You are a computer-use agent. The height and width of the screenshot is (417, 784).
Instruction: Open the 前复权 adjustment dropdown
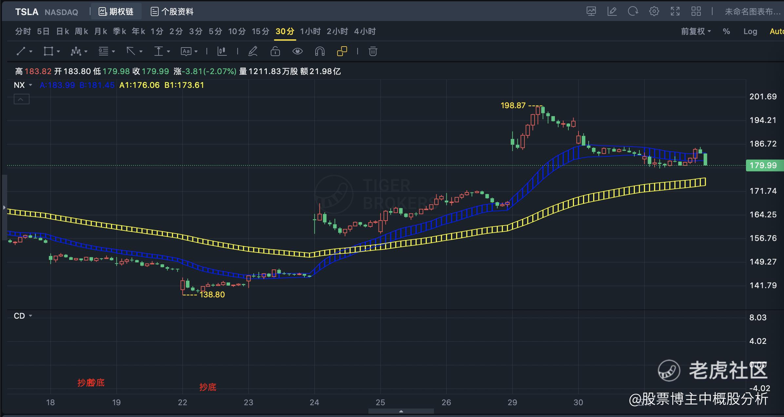tap(696, 31)
